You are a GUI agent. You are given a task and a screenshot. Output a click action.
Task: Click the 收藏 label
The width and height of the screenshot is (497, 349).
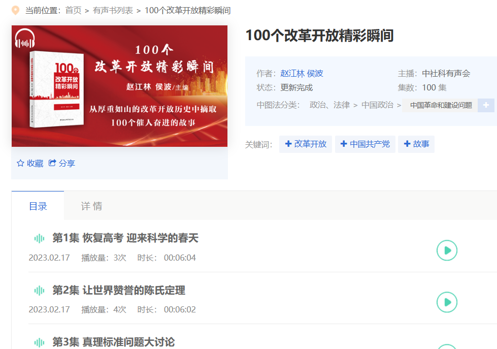tap(35, 163)
